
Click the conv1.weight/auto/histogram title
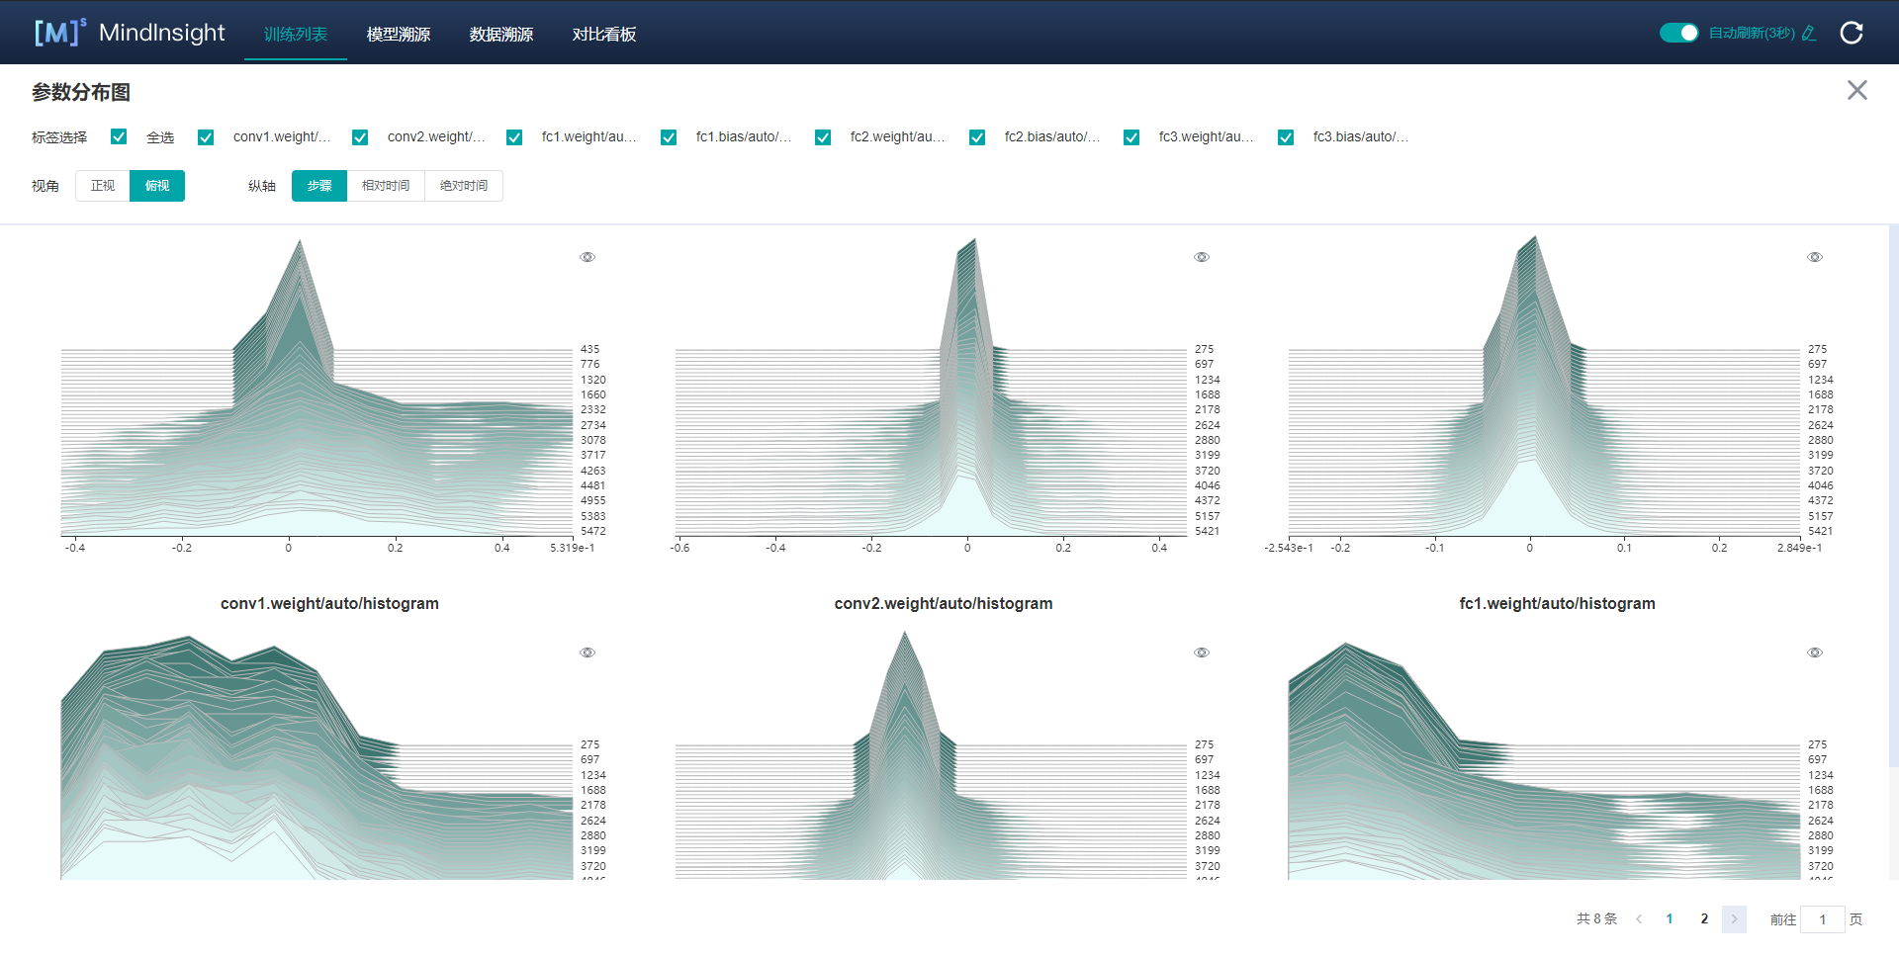point(329,603)
